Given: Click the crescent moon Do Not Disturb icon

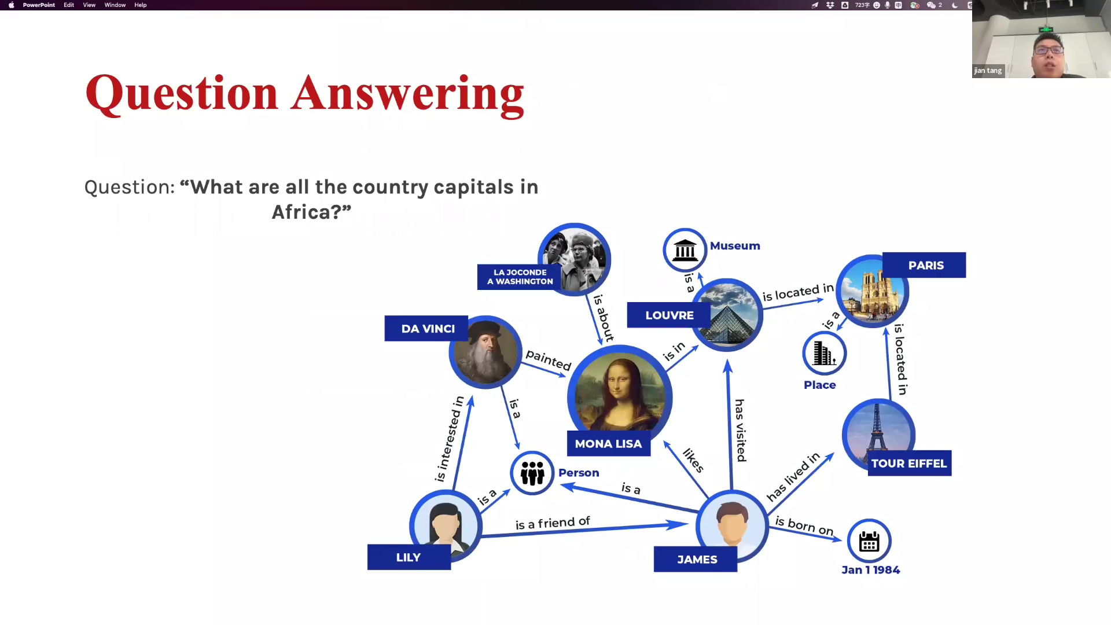Looking at the screenshot, I should coord(955,5).
